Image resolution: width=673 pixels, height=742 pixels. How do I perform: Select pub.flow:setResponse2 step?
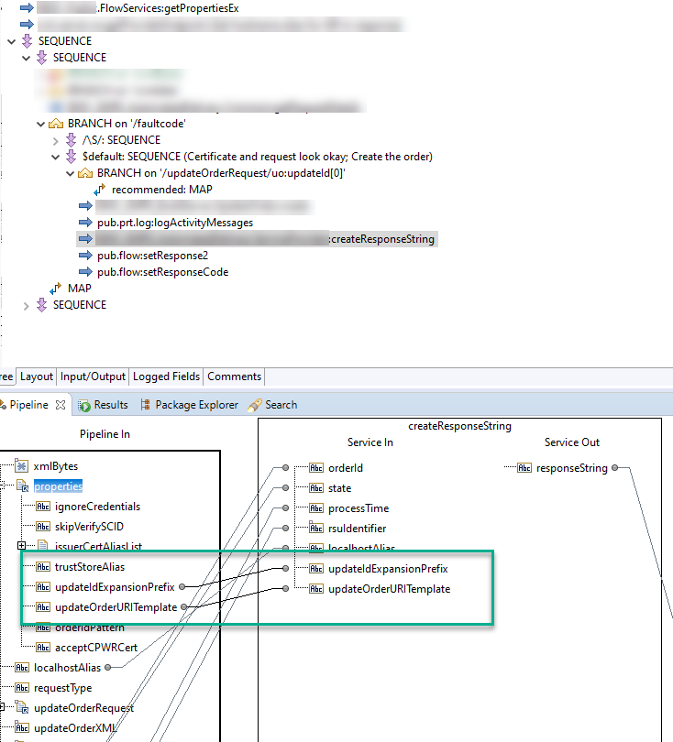152,256
